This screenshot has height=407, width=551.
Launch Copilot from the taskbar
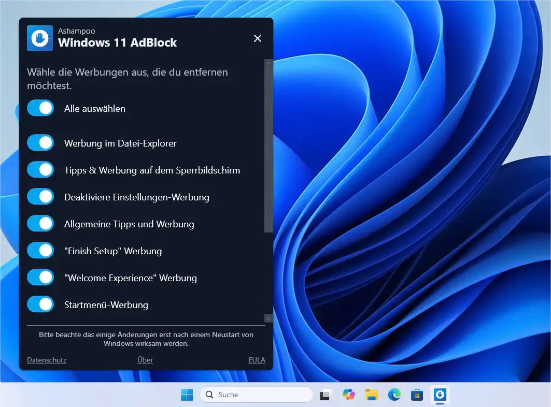coord(349,395)
